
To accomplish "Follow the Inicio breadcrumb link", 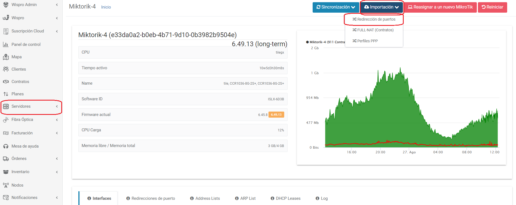I will tap(106, 7).
